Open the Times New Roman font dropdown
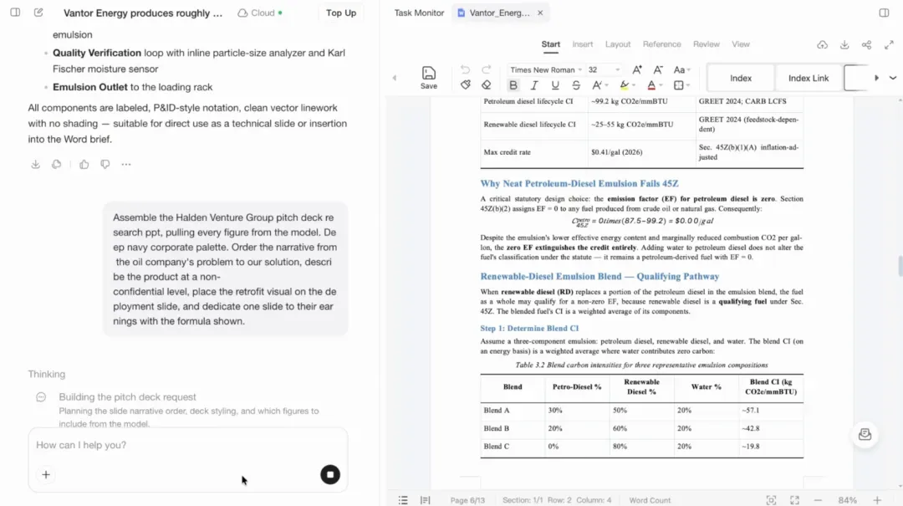The height and width of the screenshot is (506, 903). [x=545, y=69]
